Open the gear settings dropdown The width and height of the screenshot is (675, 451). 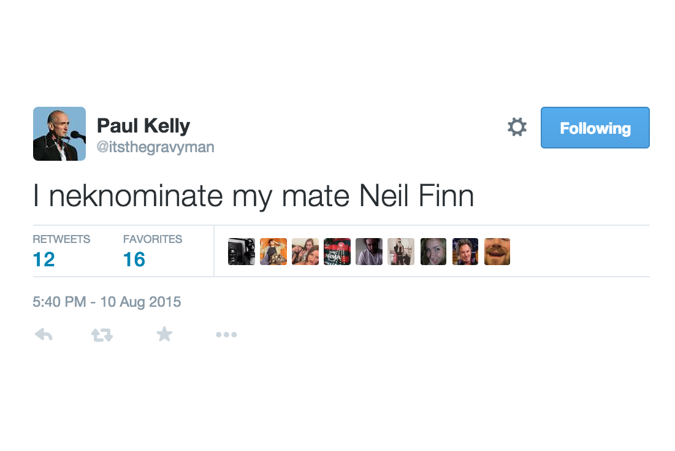coord(517,127)
